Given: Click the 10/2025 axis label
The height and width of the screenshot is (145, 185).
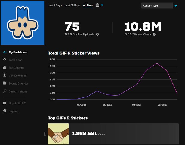Looking at the screenshot, I should click(81, 105).
